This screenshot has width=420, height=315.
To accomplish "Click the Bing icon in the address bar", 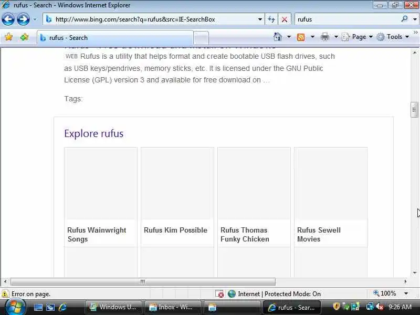I will (x=49, y=19).
